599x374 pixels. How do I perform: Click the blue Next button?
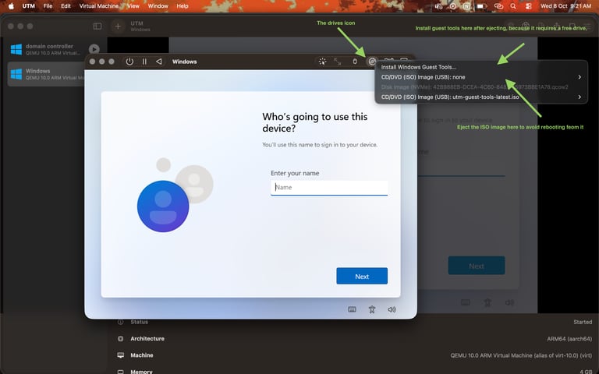pyautogui.click(x=362, y=276)
